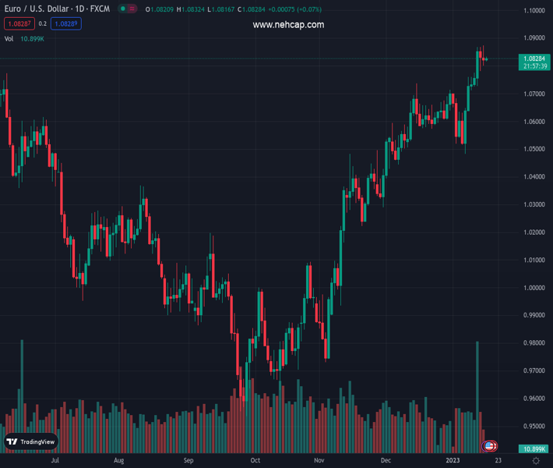Open the Euro / U.S. Dollar symbol title
This screenshot has height=468, width=553.
point(57,9)
